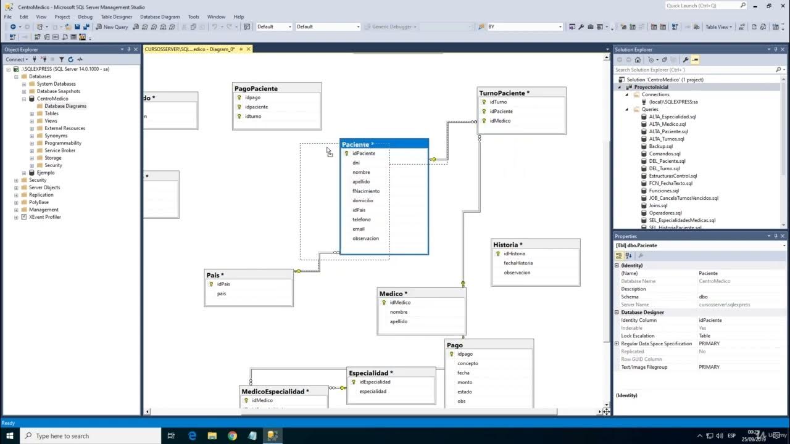Image resolution: width=790 pixels, height=444 pixels.
Task: Expand the Ejemplo database node
Action: point(24,173)
